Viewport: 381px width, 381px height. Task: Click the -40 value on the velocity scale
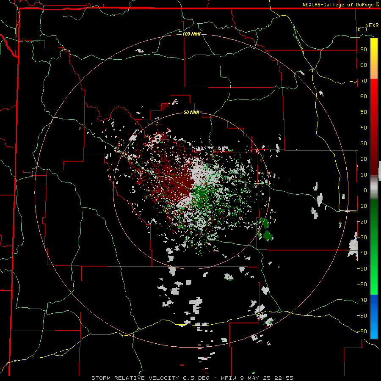tap(362, 253)
